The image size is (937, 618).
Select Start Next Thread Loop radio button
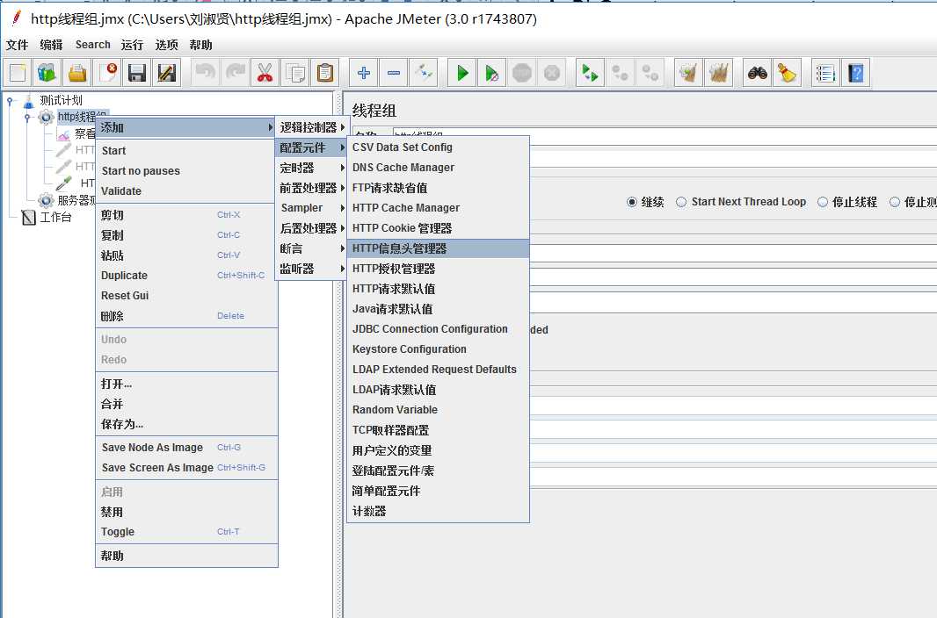coord(681,202)
